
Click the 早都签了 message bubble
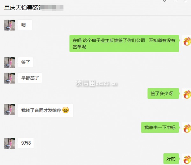pos(30,78)
